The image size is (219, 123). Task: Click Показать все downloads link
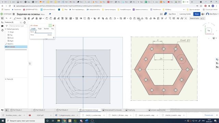[x=209, y=115]
